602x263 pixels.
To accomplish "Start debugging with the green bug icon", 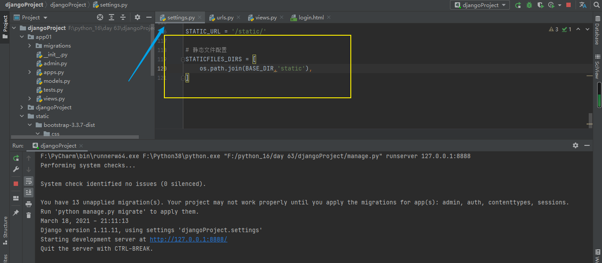I will pos(529,5).
